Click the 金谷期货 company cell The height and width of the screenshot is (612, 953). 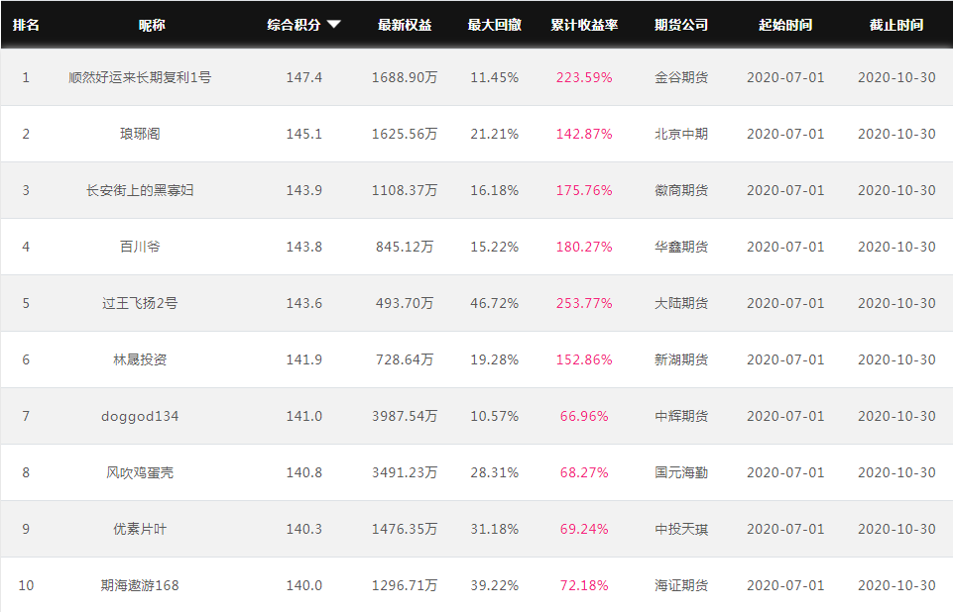tap(681, 77)
